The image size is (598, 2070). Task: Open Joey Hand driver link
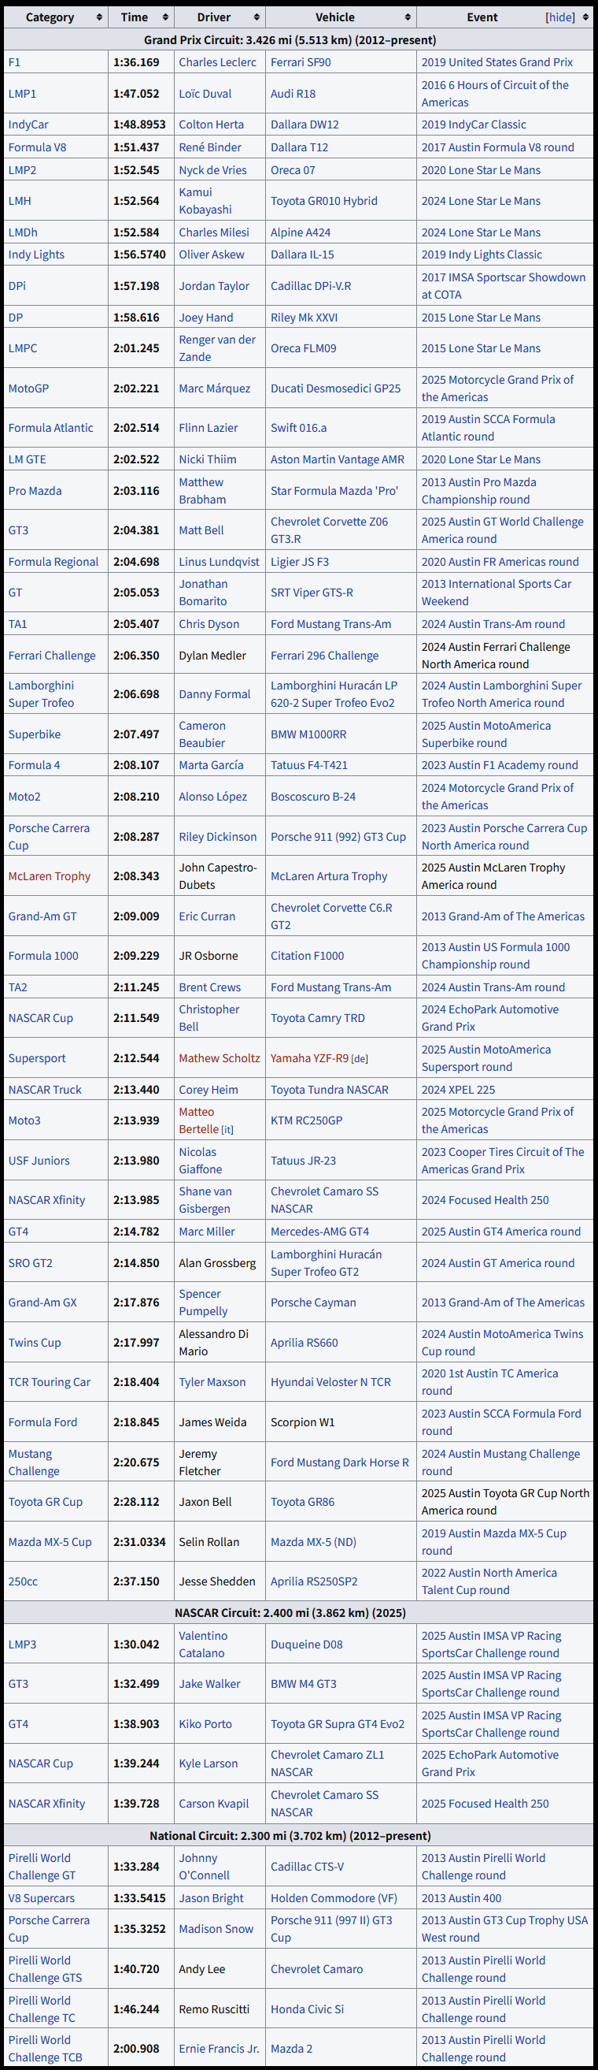205,318
